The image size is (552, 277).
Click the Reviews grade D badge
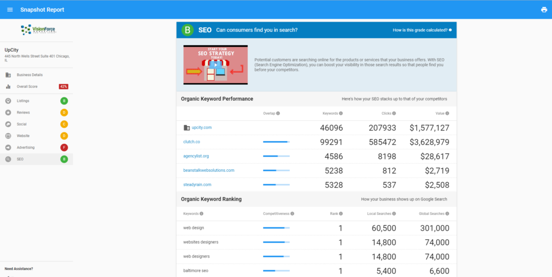pyautogui.click(x=64, y=113)
